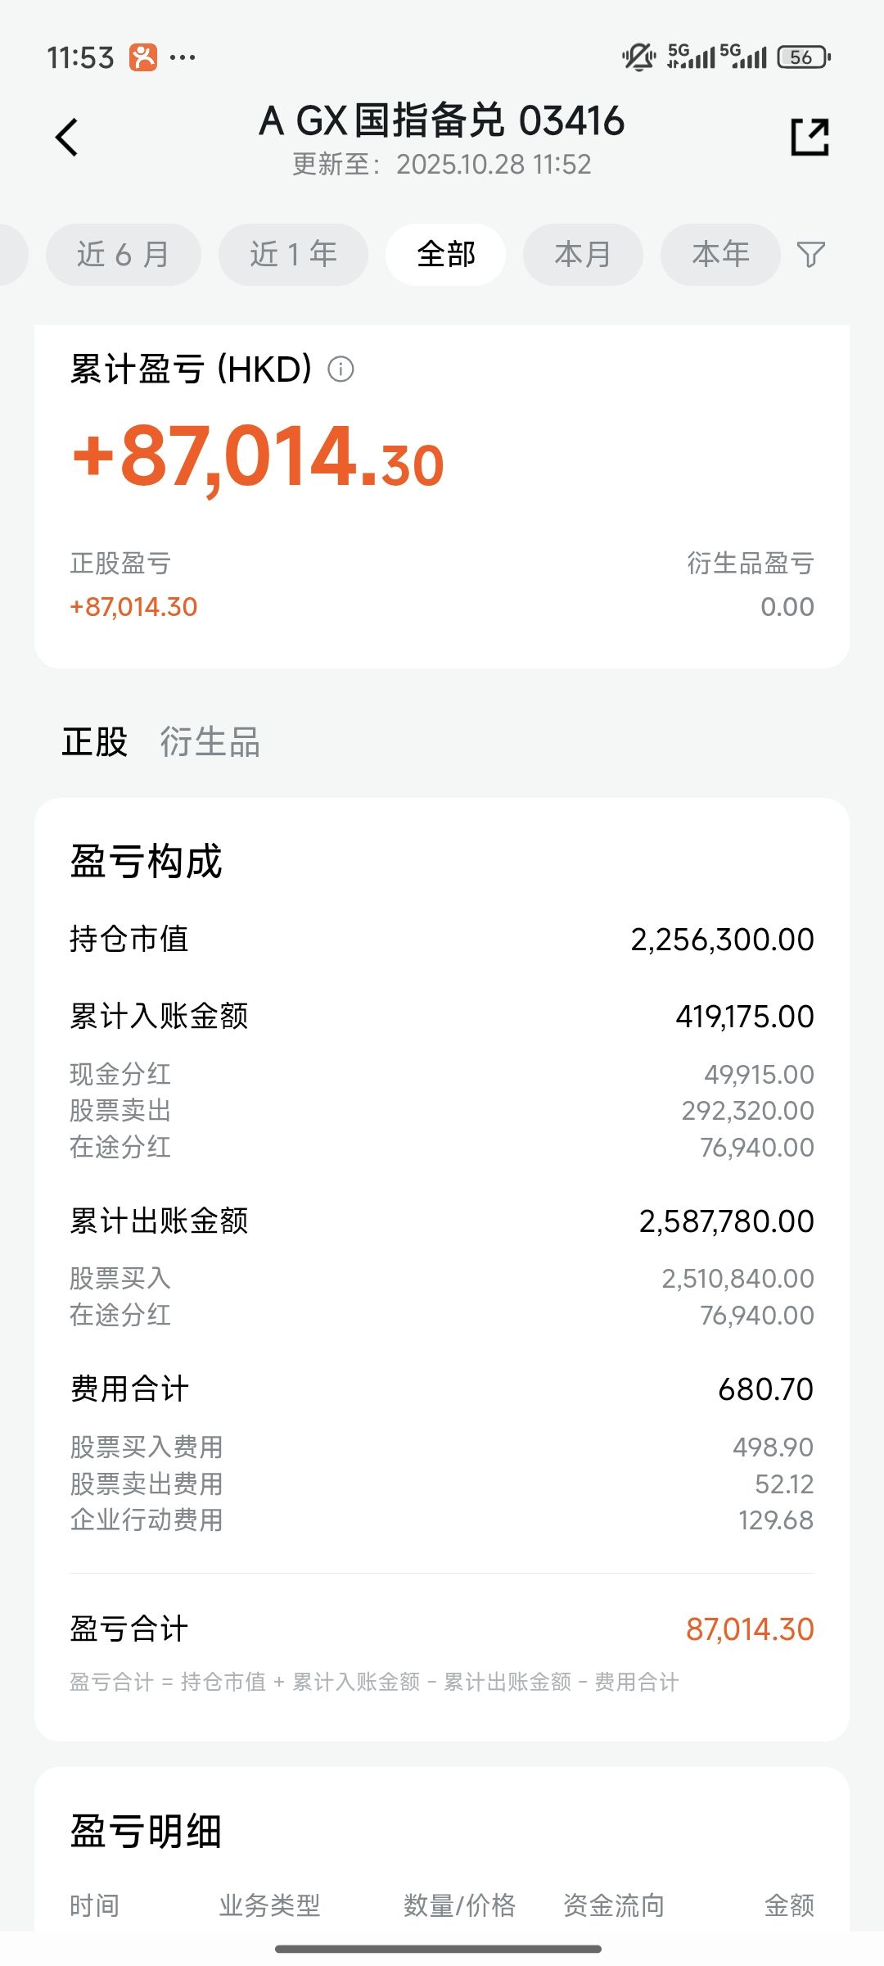Image resolution: width=884 pixels, height=1966 pixels.
Task: Tap the home gesture bar at bottom
Action: coord(439,1949)
